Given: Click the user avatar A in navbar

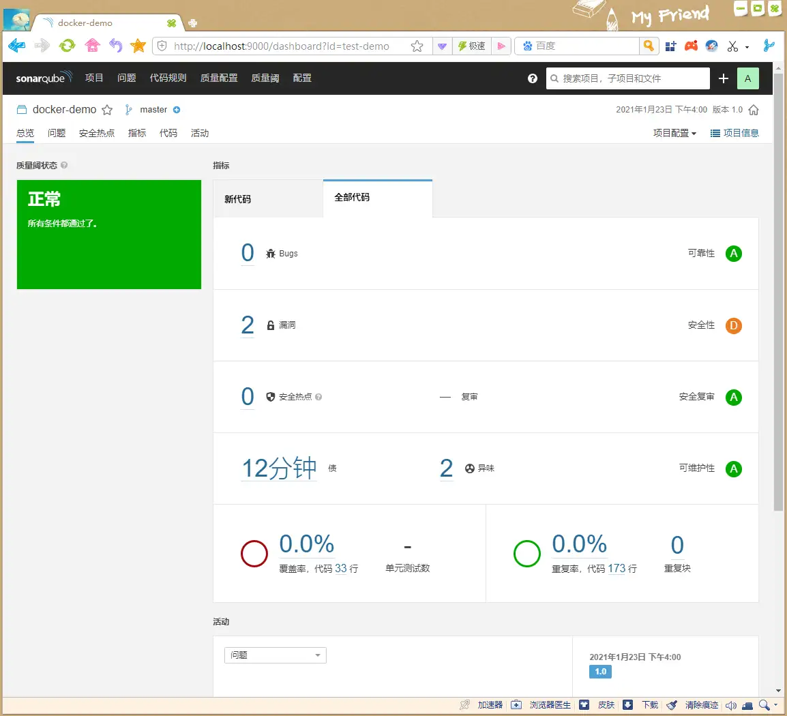Looking at the screenshot, I should 747,78.
